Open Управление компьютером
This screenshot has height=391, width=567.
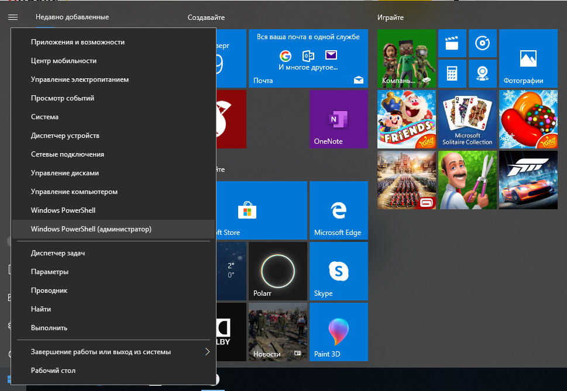point(114,192)
